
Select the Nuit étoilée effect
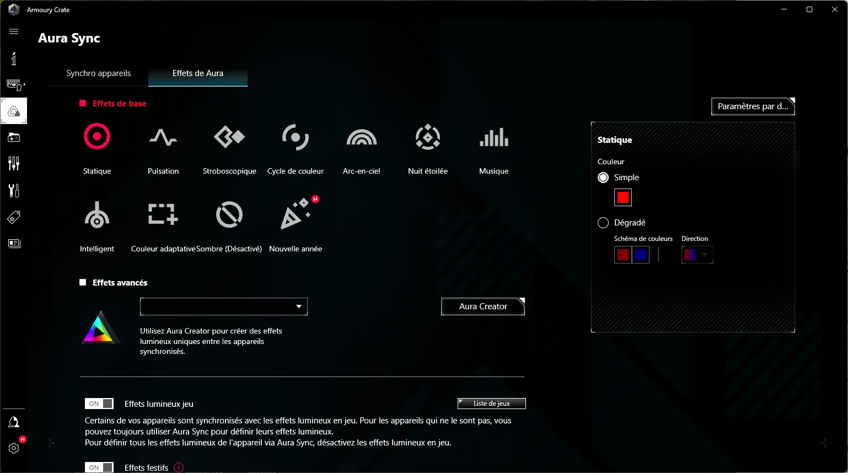click(x=428, y=137)
